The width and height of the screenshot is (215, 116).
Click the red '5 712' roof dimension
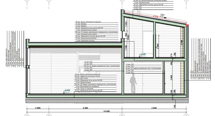(x=156, y=17)
